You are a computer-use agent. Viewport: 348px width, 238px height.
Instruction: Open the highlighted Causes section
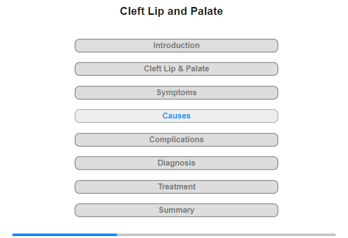176,116
